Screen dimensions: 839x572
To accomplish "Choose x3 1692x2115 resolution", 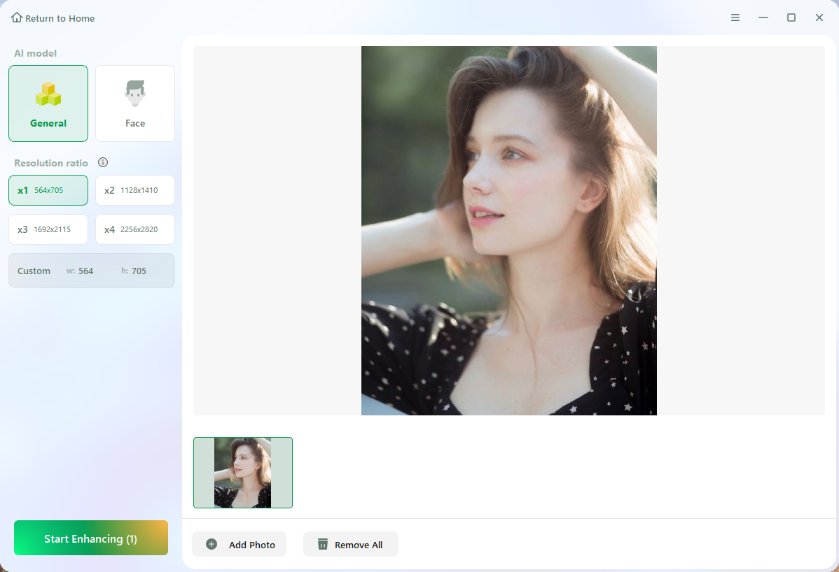I will (x=48, y=229).
